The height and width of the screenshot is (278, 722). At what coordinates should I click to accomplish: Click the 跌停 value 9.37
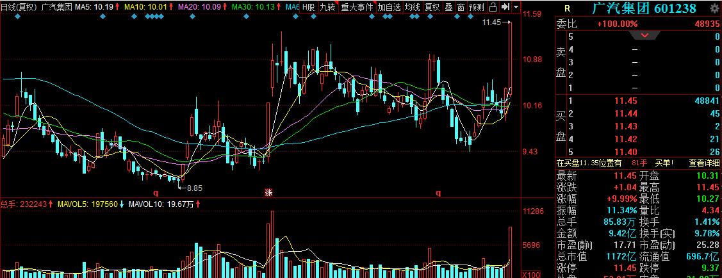[711, 268]
